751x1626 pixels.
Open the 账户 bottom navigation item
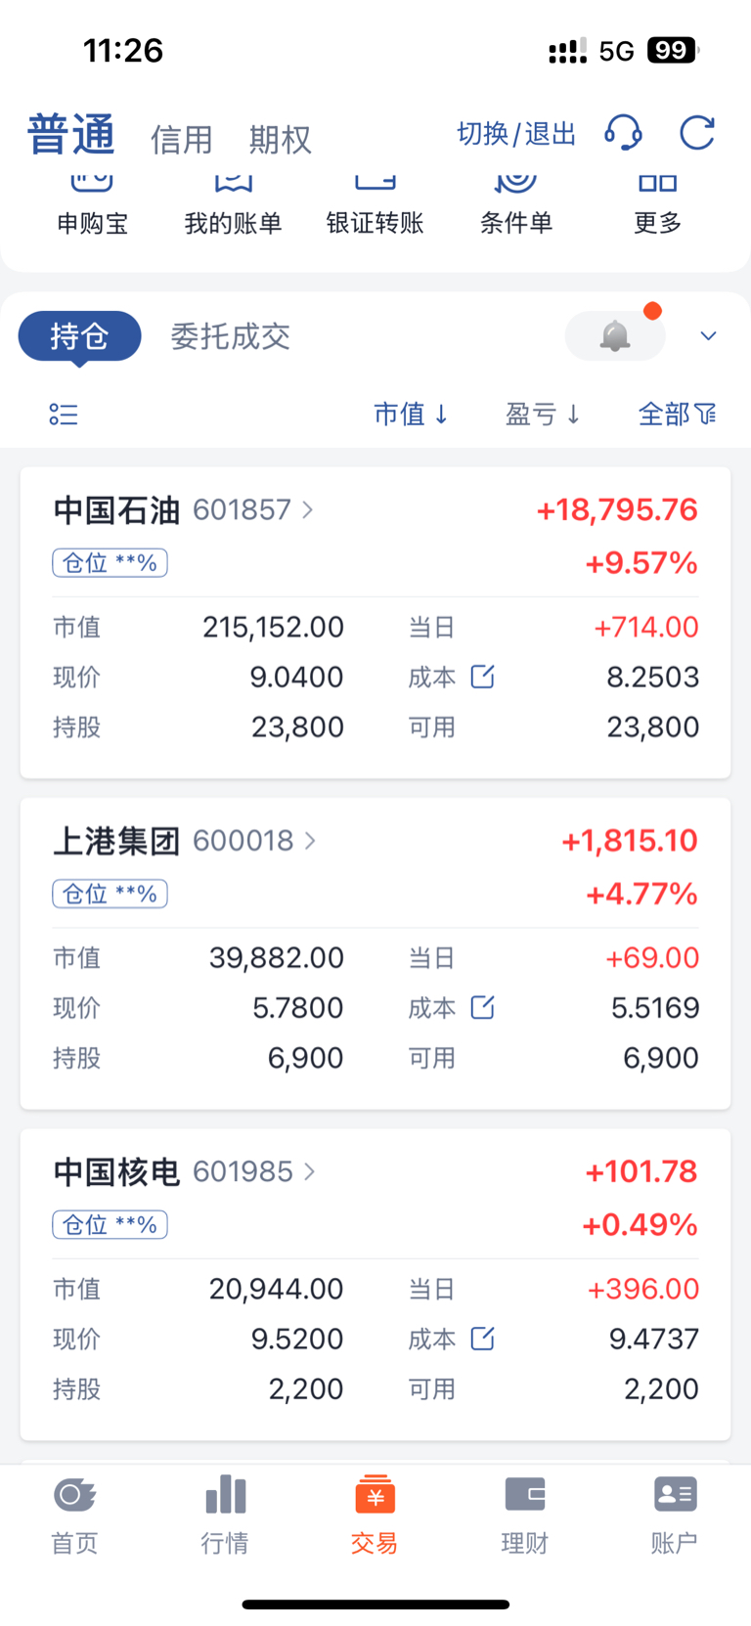675,1514
